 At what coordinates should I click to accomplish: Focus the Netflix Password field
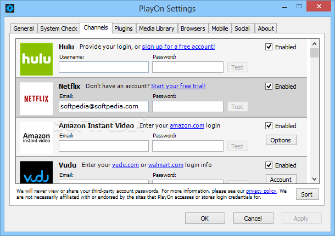coord(188,106)
